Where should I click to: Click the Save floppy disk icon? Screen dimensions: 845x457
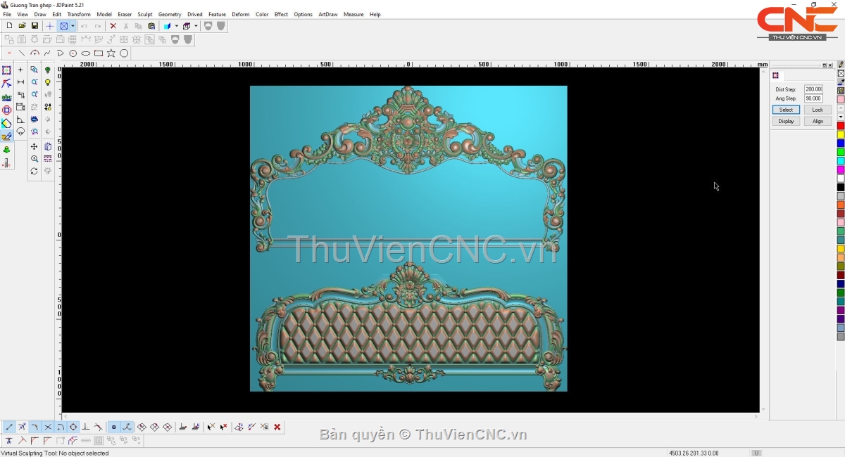click(x=35, y=26)
